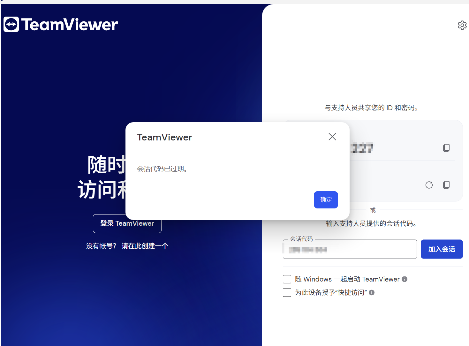Viewport: 469px width, 346px height.
Task: Select the 会话代码已过期。 message text
Action: tap(162, 169)
